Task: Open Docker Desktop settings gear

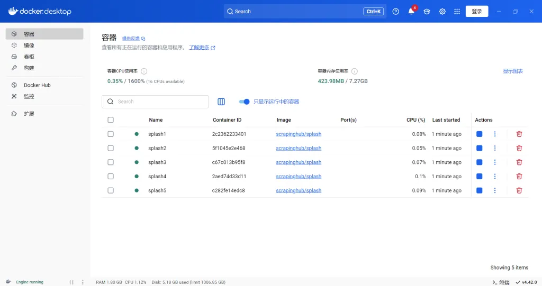Action: 442,12
